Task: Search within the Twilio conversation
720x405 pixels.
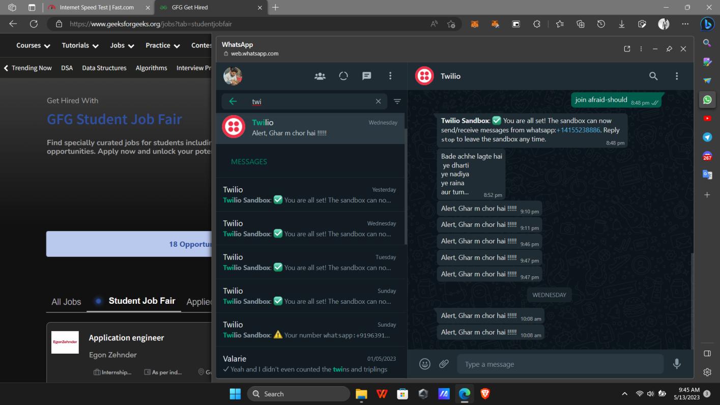Action: [653, 76]
